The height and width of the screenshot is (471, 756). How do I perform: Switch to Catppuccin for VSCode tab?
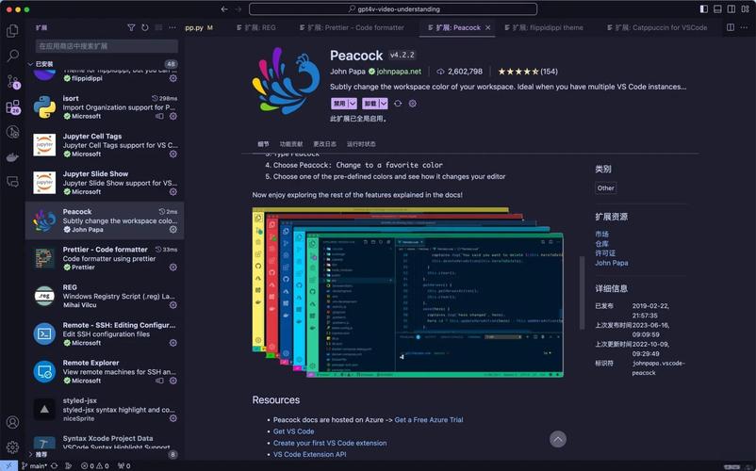[x=657, y=28]
